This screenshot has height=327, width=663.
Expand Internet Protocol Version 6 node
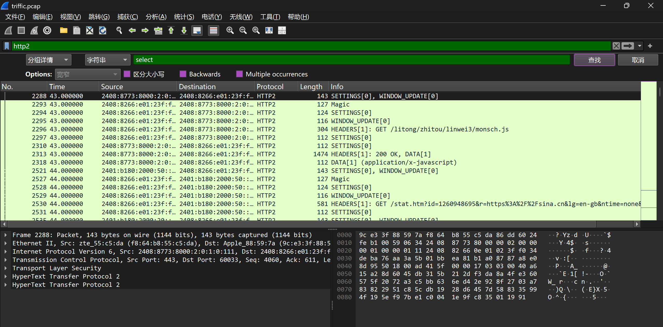click(5, 252)
